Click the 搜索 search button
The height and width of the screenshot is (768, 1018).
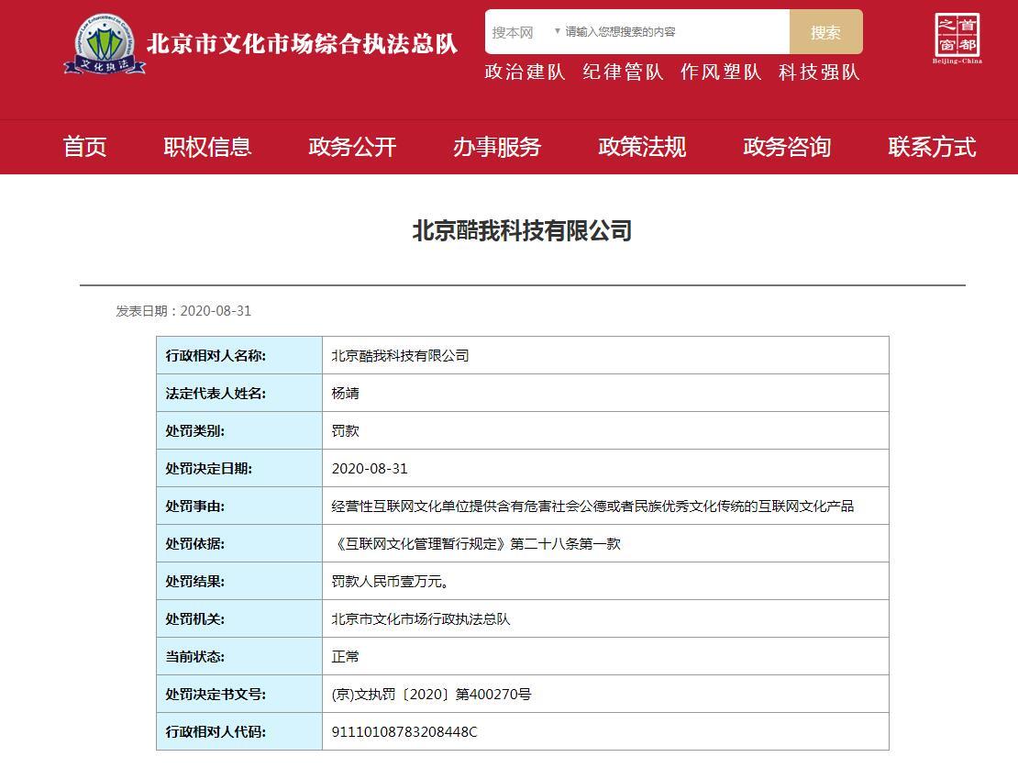[x=825, y=32]
